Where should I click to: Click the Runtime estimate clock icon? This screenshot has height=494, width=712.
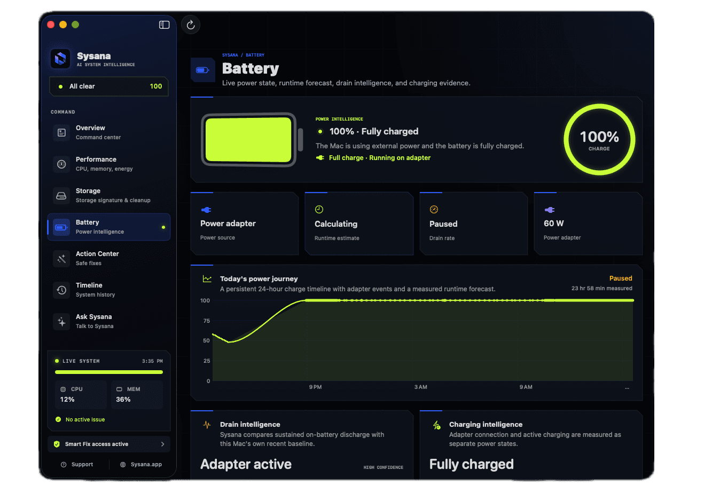click(319, 210)
